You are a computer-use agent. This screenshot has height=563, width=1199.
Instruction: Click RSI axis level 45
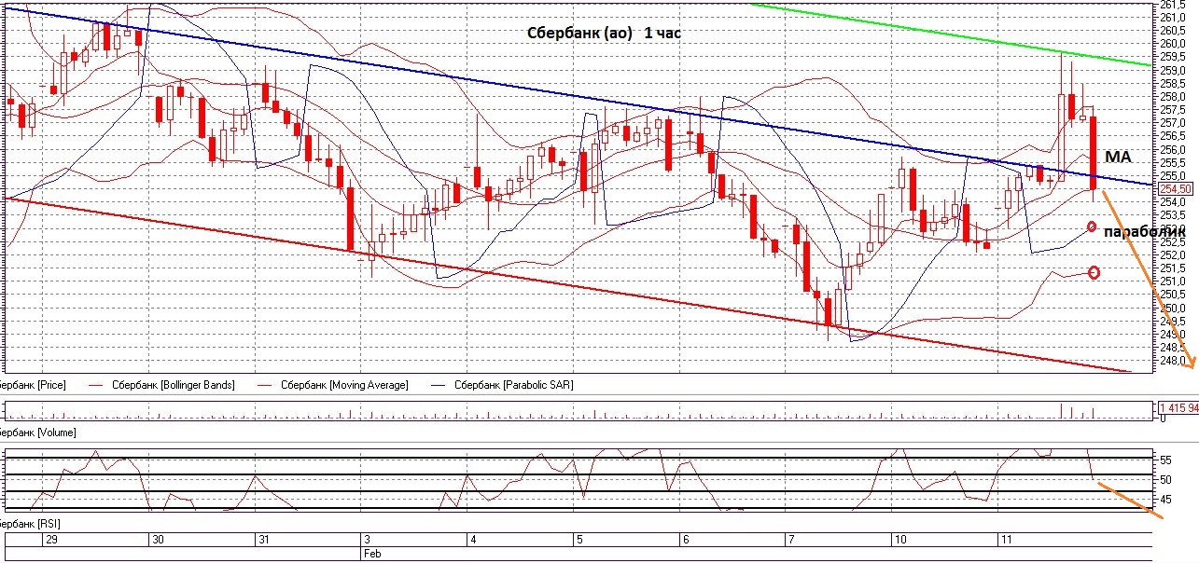tap(1165, 499)
